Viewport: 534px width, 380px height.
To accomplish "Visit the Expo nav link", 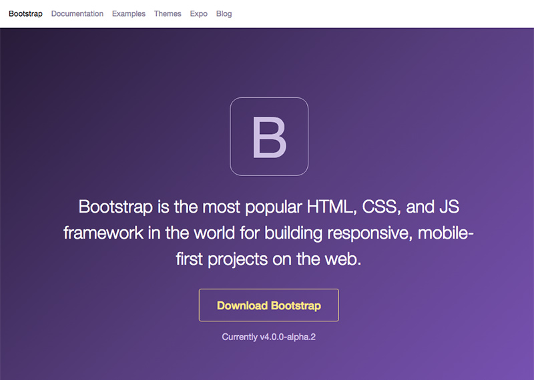I will [198, 13].
